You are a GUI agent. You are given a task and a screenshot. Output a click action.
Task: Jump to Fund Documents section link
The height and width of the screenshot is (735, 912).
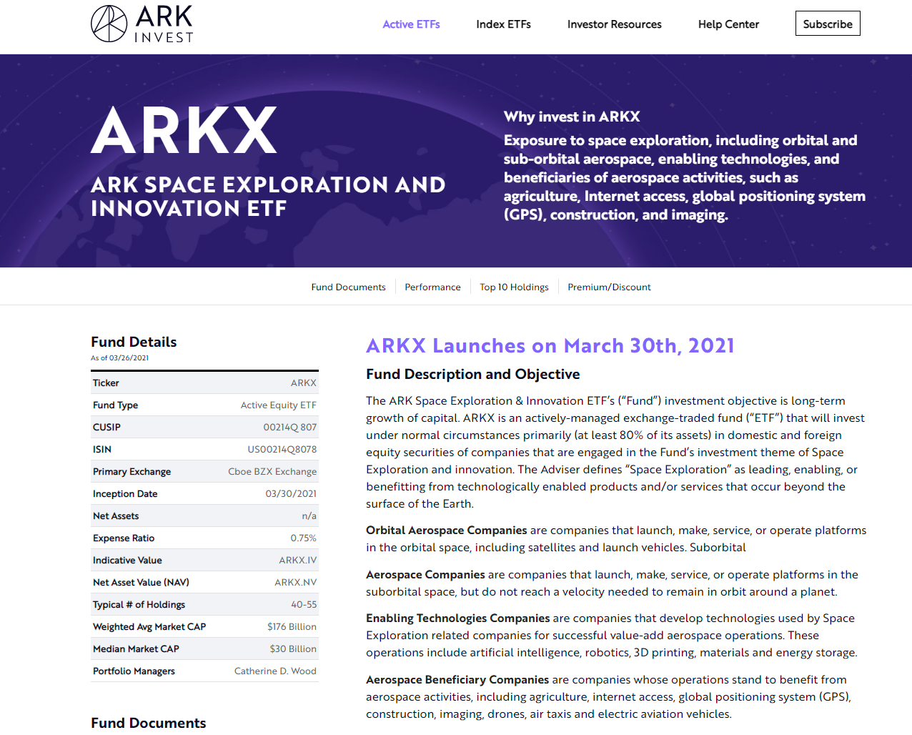pyautogui.click(x=348, y=287)
